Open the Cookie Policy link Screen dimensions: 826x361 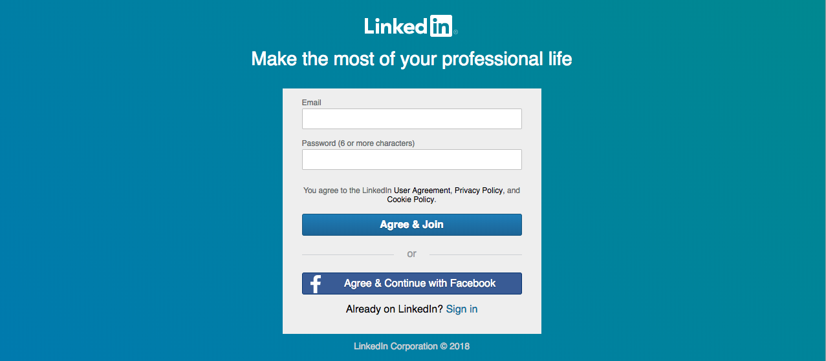click(x=410, y=200)
